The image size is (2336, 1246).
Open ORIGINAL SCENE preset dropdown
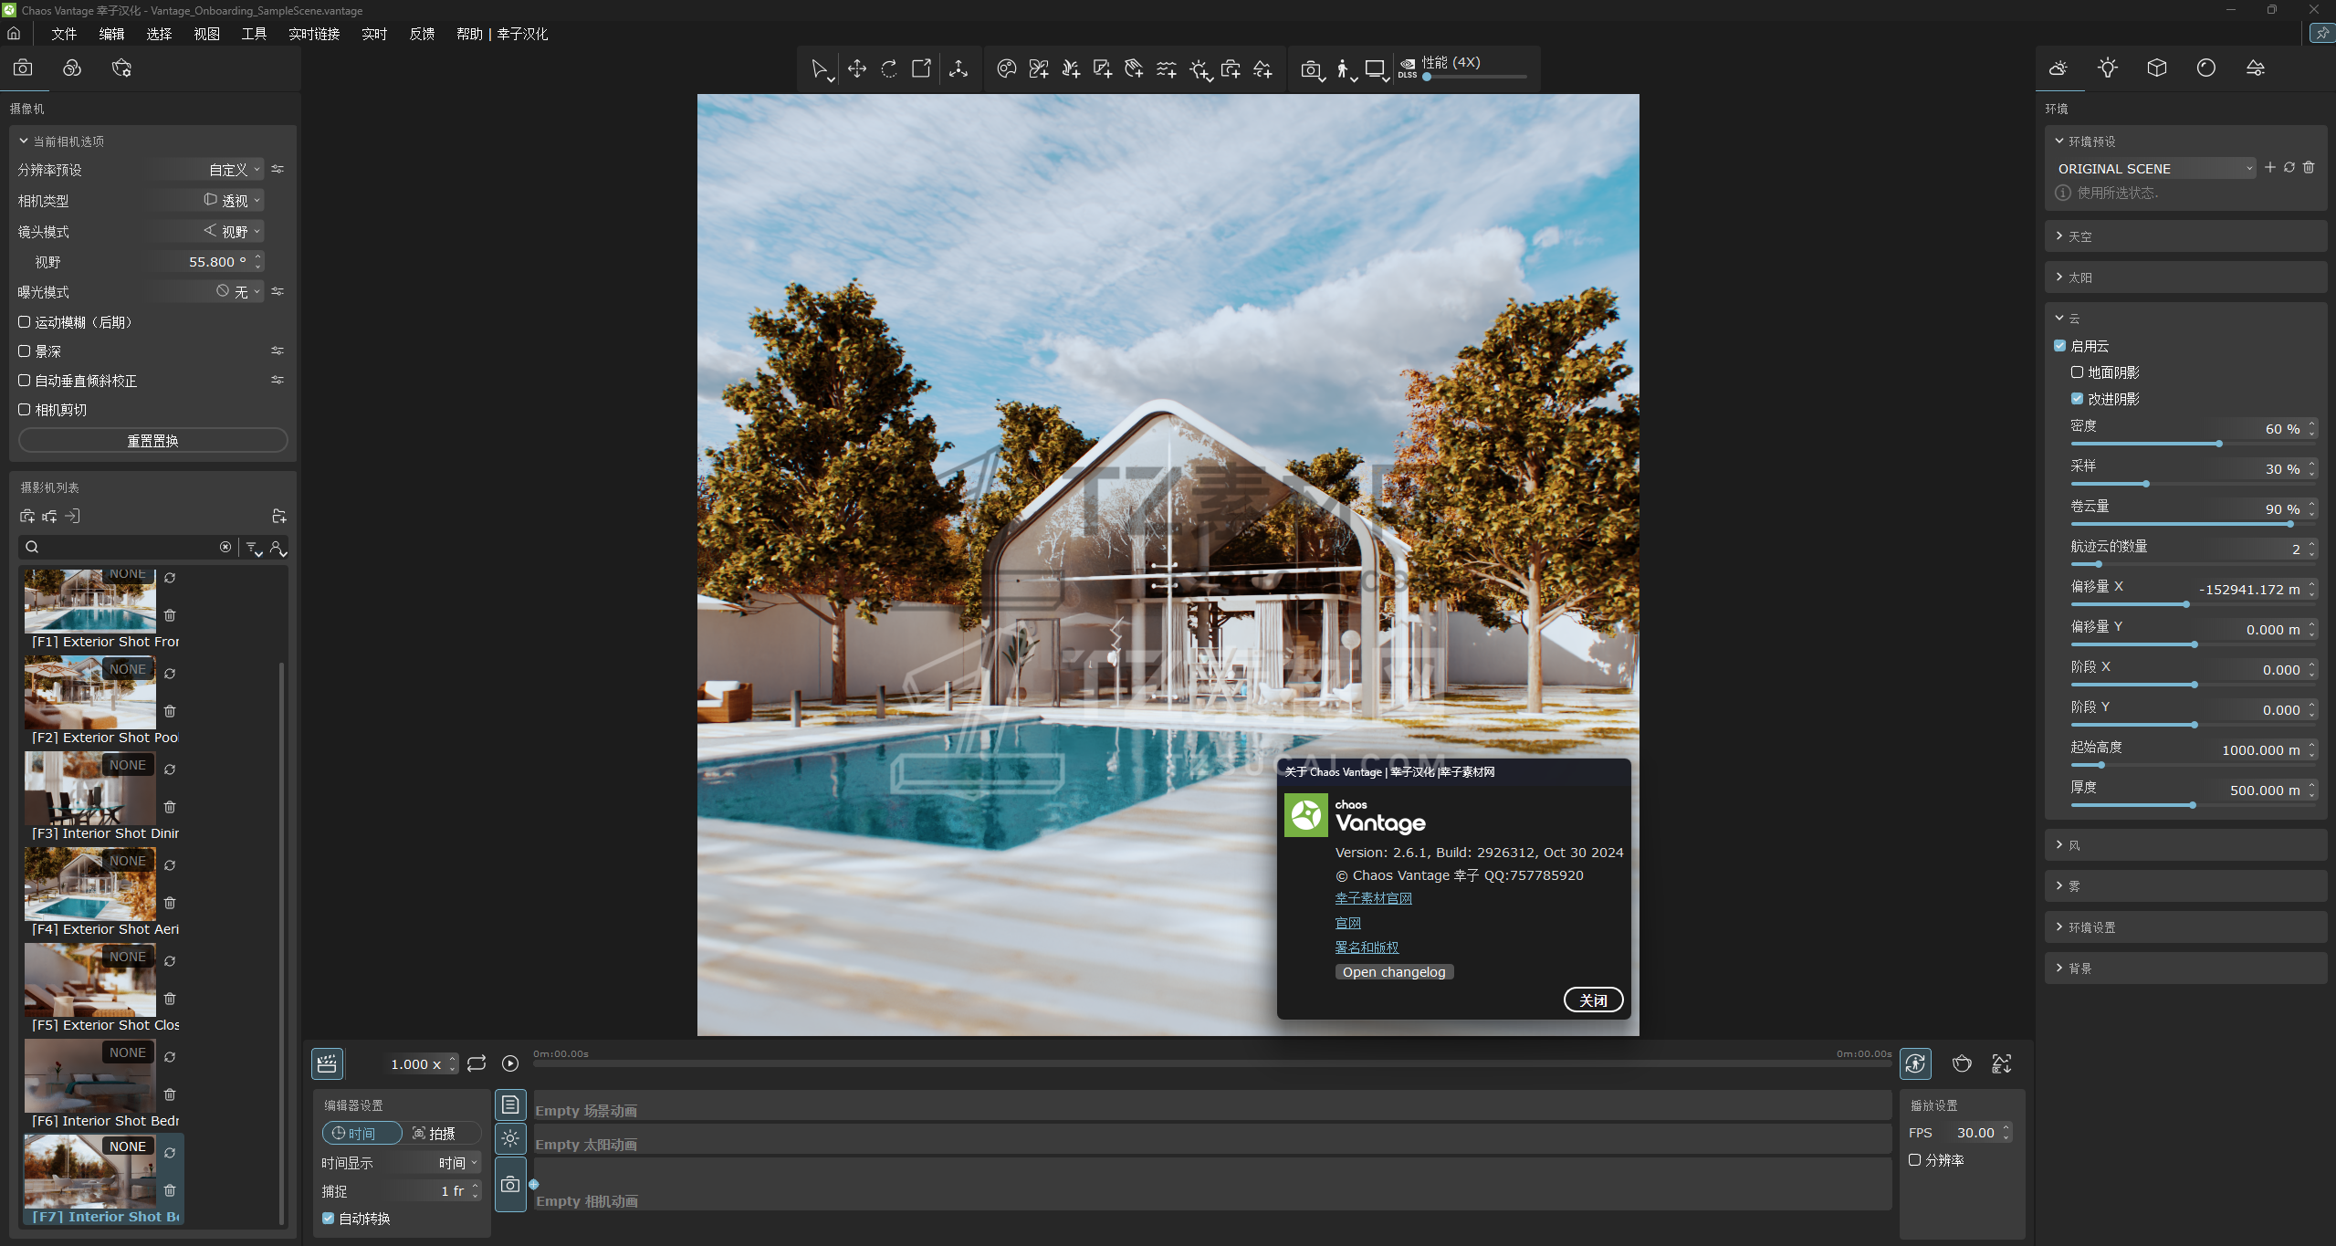pyautogui.click(x=2154, y=169)
